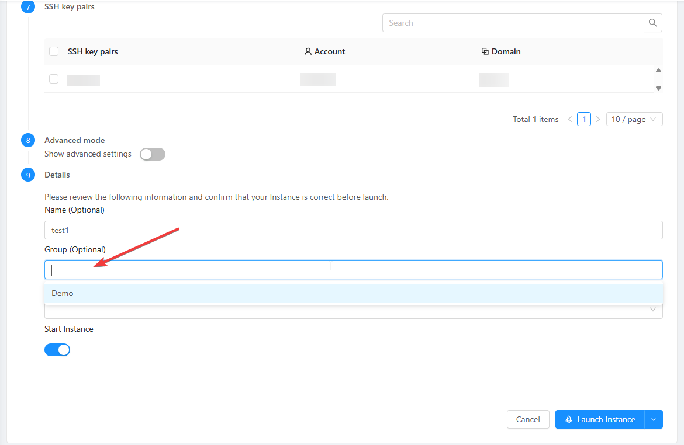This screenshot has height=445, width=684.
Task: Go to page 1 in pagination
Action: pyautogui.click(x=583, y=119)
